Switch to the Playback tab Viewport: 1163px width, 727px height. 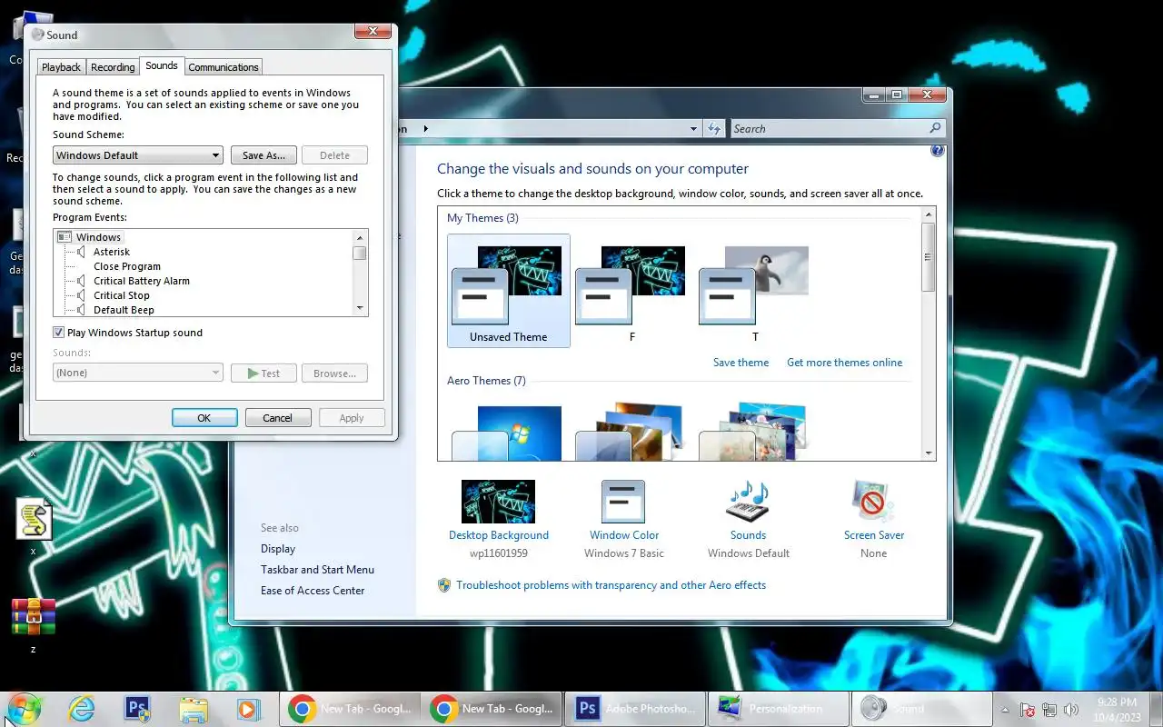pyautogui.click(x=62, y=67)
